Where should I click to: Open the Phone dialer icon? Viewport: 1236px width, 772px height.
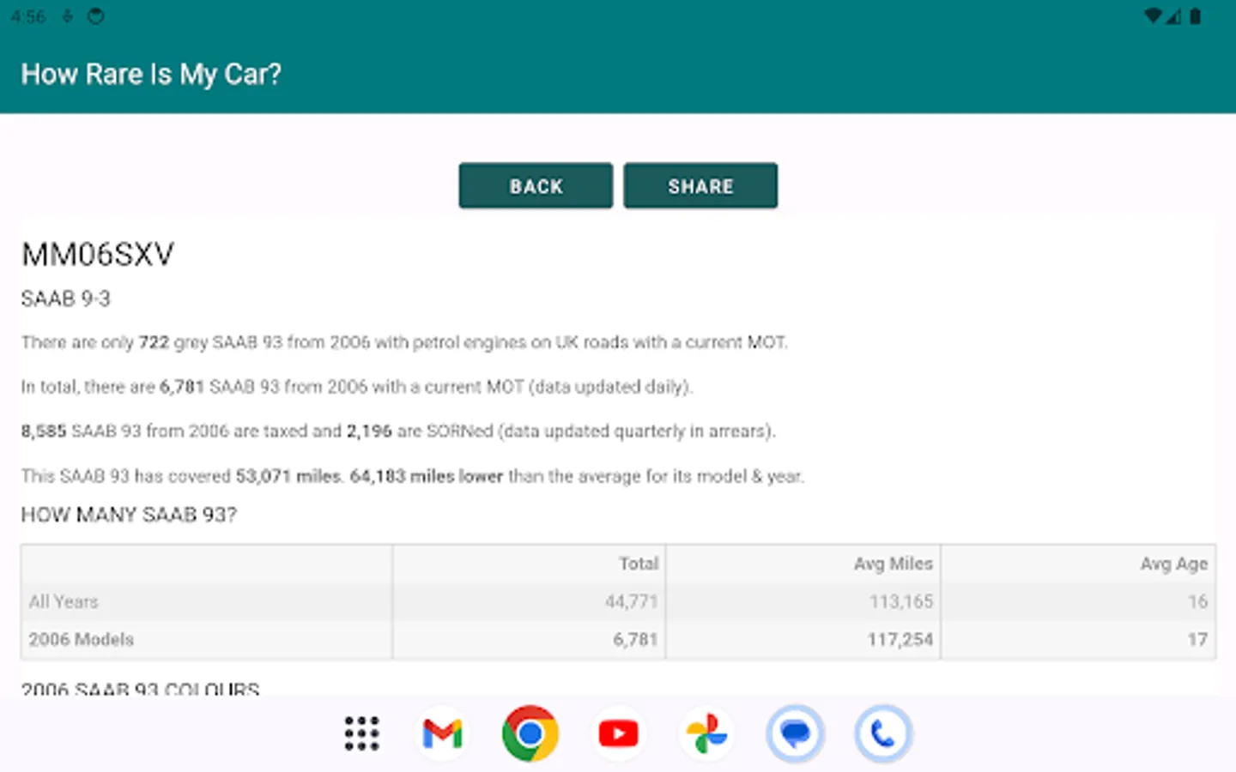pyautogui.click(x=882, y=733)
